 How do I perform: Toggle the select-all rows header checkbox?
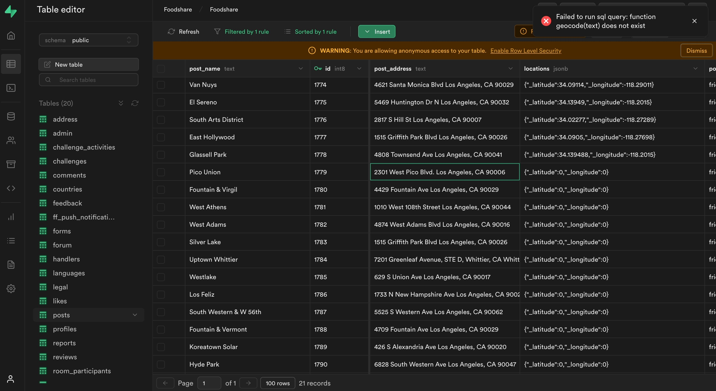[x=161, y=69]
